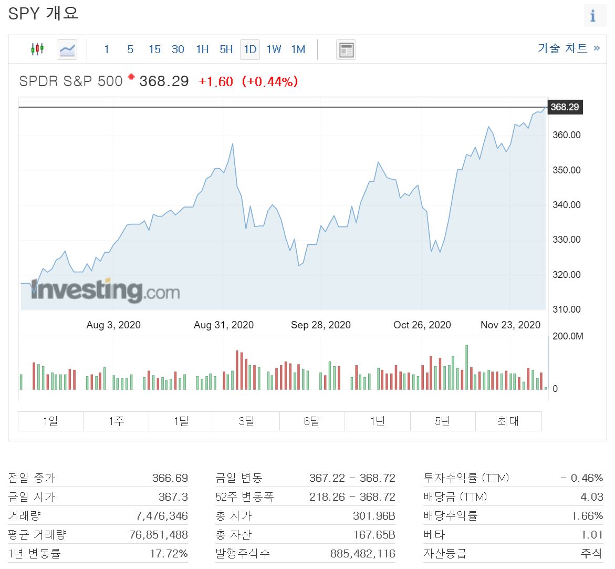The height and width of the screenshot is (569, 615).
Task: Choose the 15 minute interval
Action: 154,49
